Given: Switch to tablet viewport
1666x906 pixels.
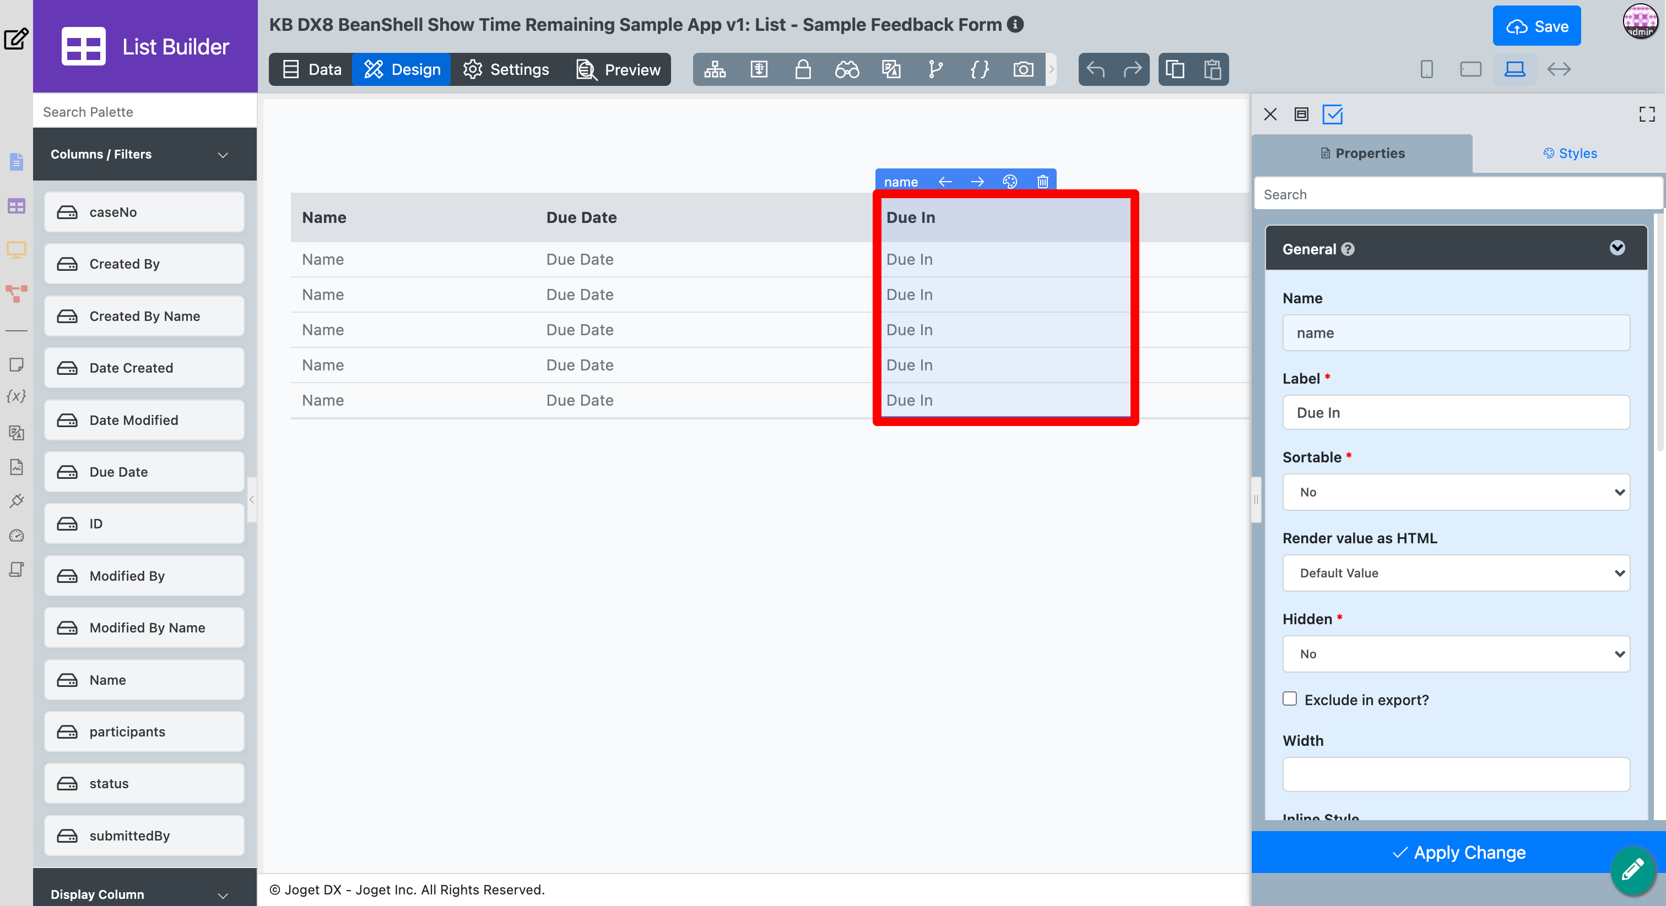Looking at the screenshot, I should coord(1470,69).
